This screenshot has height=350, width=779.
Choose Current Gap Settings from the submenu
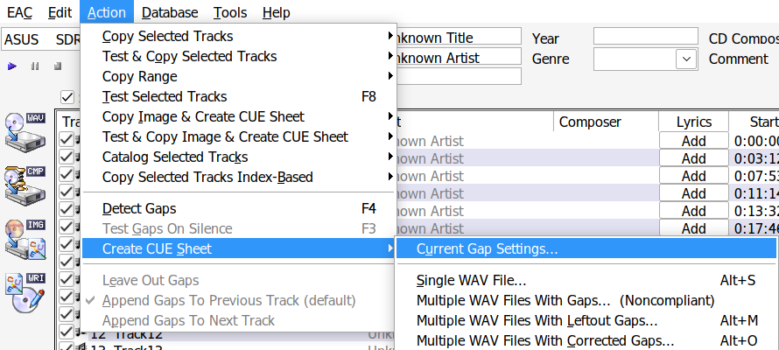point(487,249)
